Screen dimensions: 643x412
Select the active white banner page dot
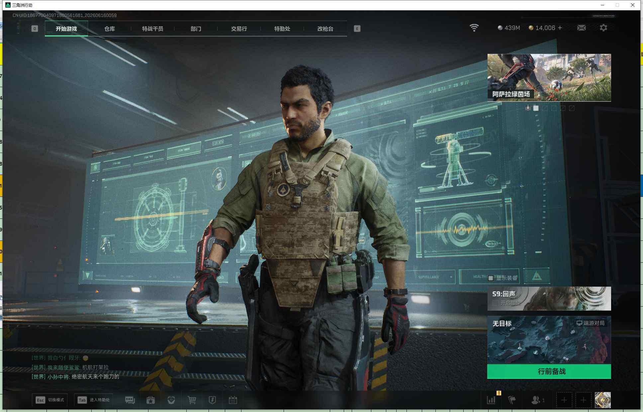(536, 108)
